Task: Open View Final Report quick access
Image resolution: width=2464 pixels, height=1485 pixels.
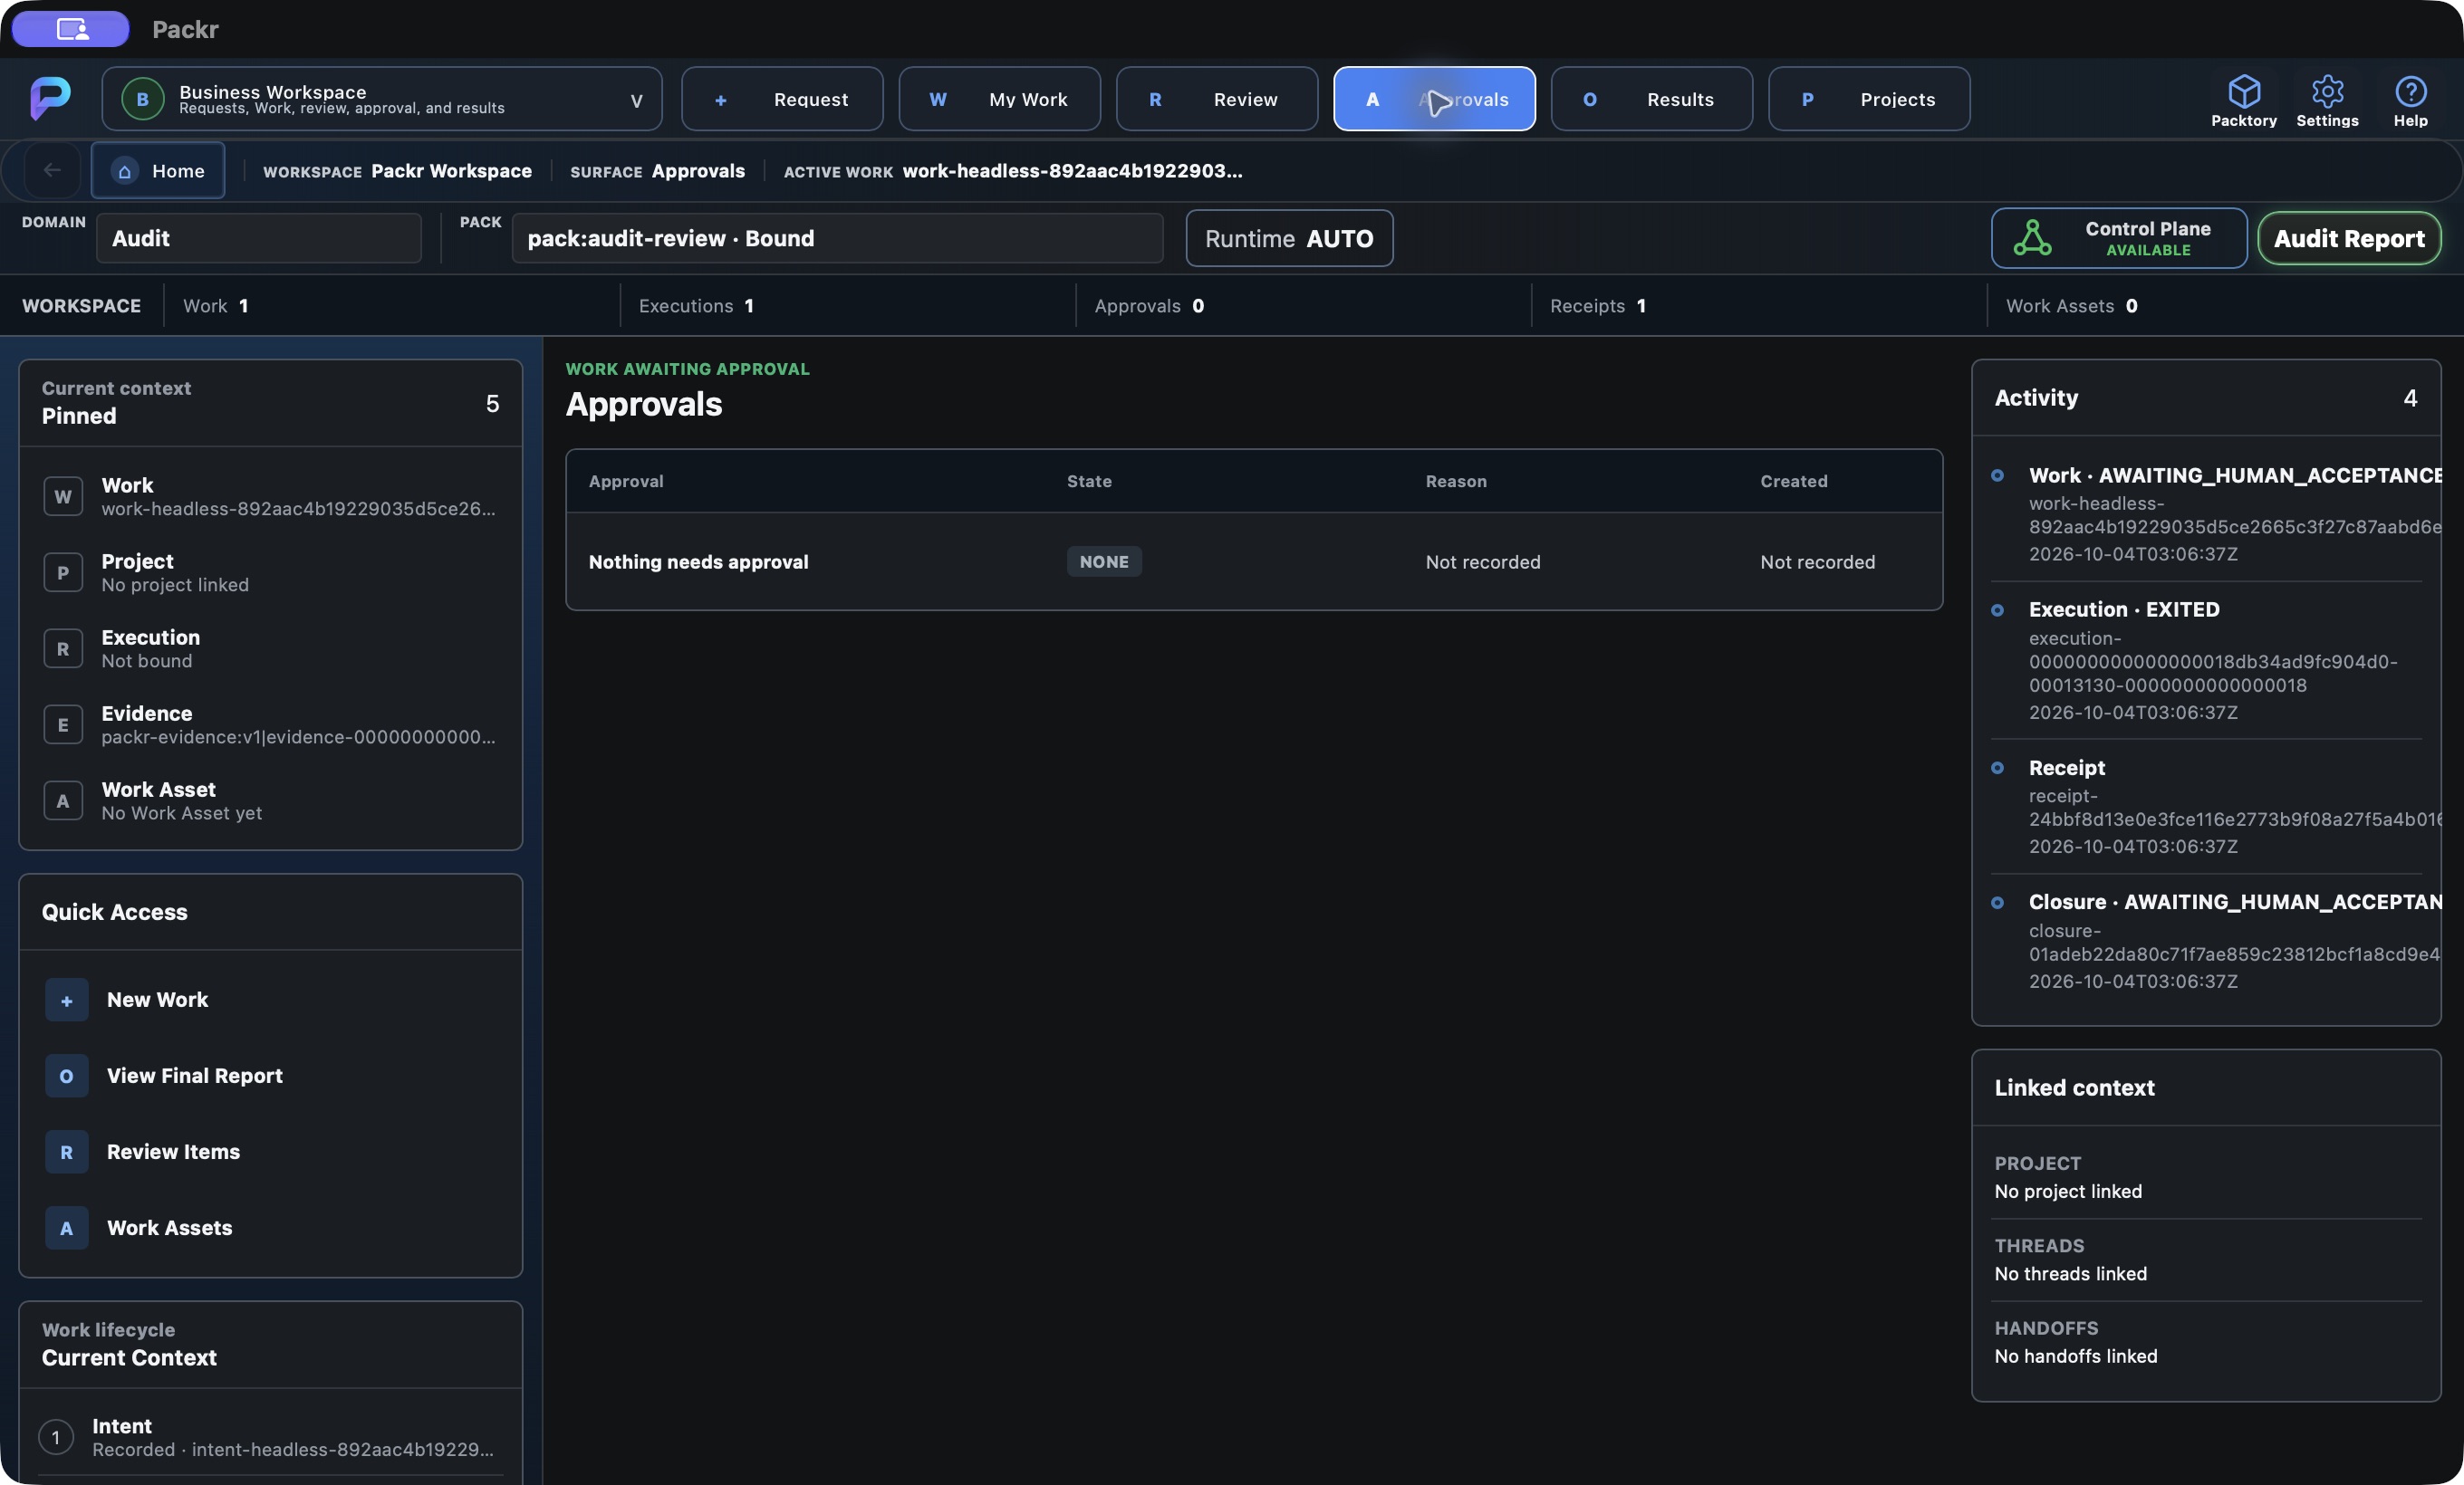Action: click(x=270, y=1077)
